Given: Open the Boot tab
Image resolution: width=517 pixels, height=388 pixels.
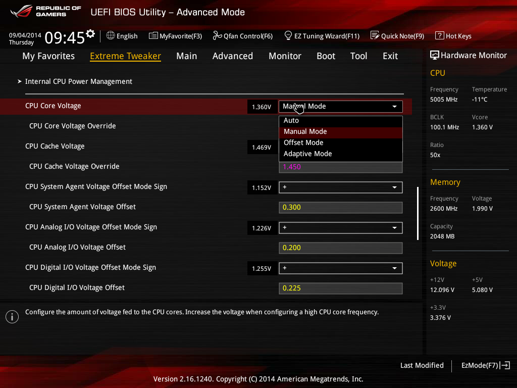Looking at the screenshot, I should [326, 56].
